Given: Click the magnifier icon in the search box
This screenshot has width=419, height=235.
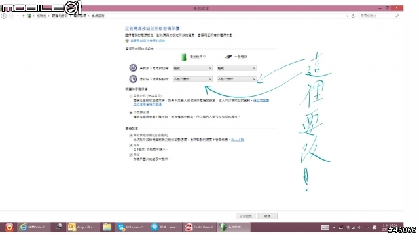Looking at the screenshot, I should click(397, 16).
